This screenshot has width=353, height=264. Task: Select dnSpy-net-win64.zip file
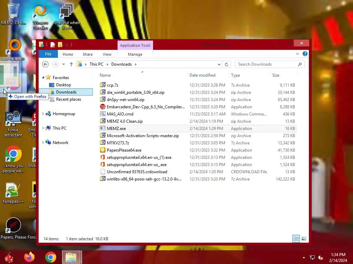pyautogui.click(x=198, y=99)
